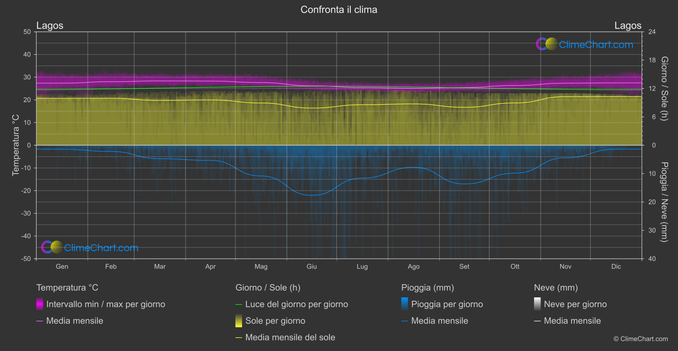Click the 'Ago' month label

(414, 266)
